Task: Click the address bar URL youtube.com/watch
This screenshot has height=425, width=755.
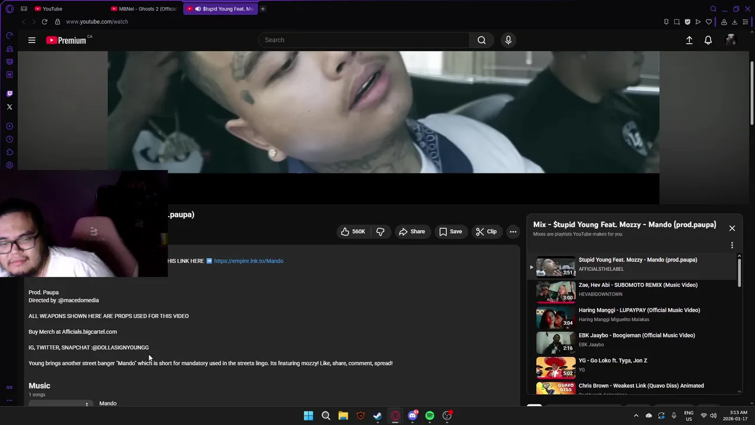Action: point(97,22)
